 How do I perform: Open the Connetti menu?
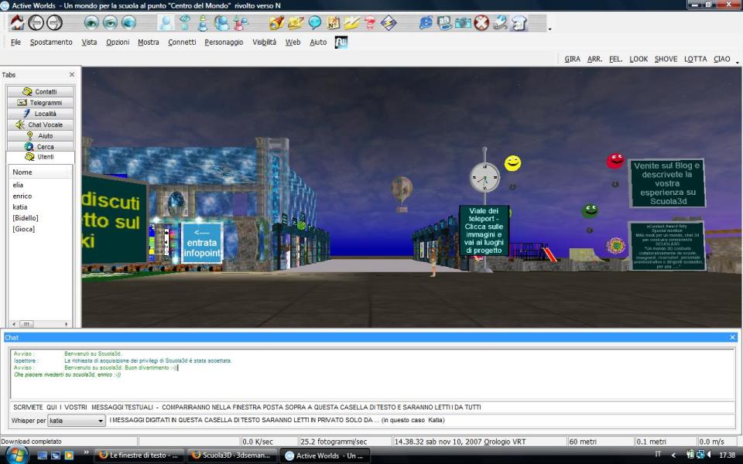tap(182, 42)
